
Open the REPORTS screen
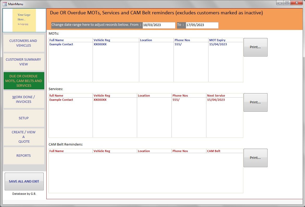point(23,155)
